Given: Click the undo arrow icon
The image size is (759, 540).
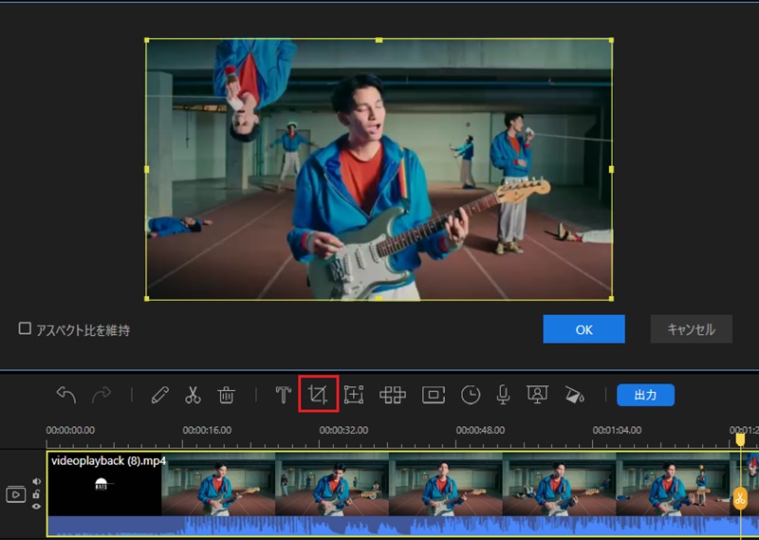Looking at the screenshot, I should tap(66, 395).
